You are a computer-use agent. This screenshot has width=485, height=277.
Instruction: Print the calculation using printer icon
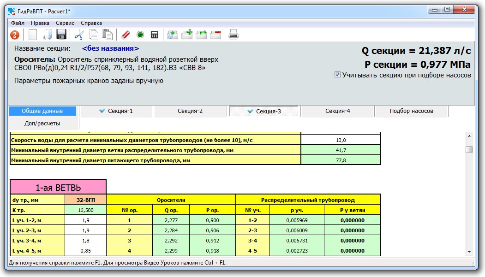234,35
